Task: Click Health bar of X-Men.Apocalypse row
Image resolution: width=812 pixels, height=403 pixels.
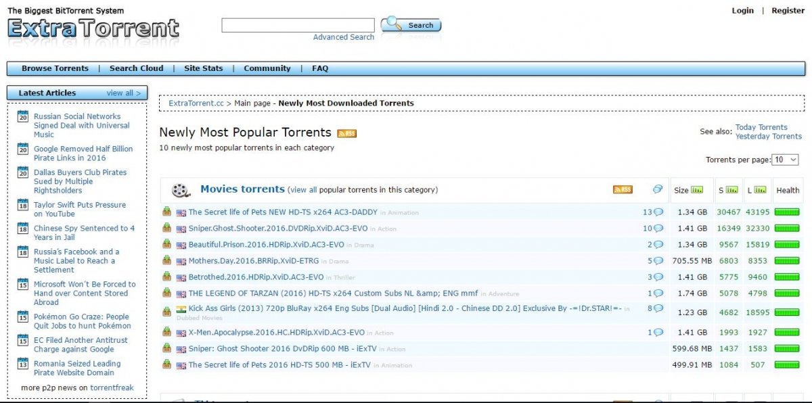Action: [786, 333]
